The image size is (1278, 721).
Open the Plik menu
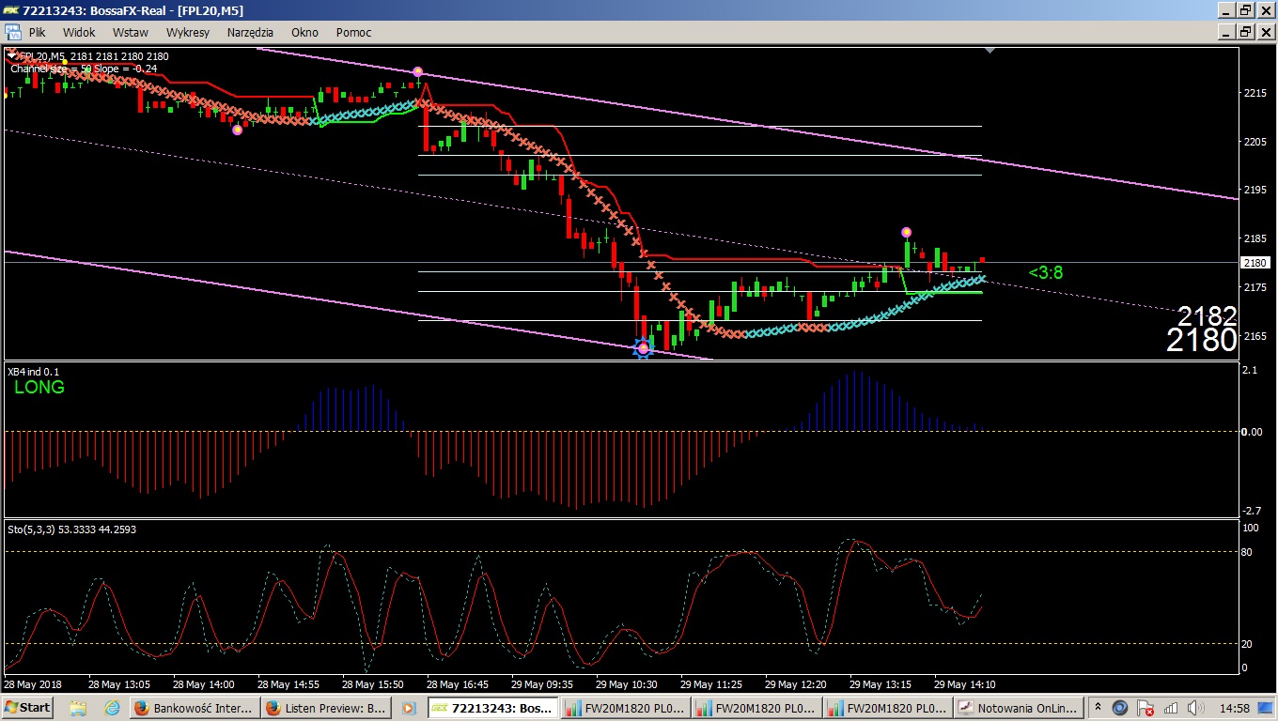[37, 32]
